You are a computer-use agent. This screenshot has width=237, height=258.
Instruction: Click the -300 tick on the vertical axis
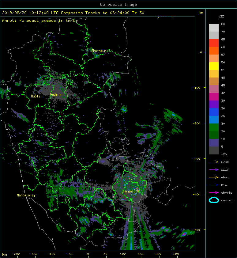(x=197, y=159)
